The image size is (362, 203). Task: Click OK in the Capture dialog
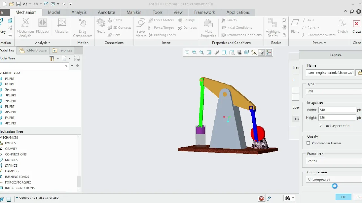pos(343,197)
